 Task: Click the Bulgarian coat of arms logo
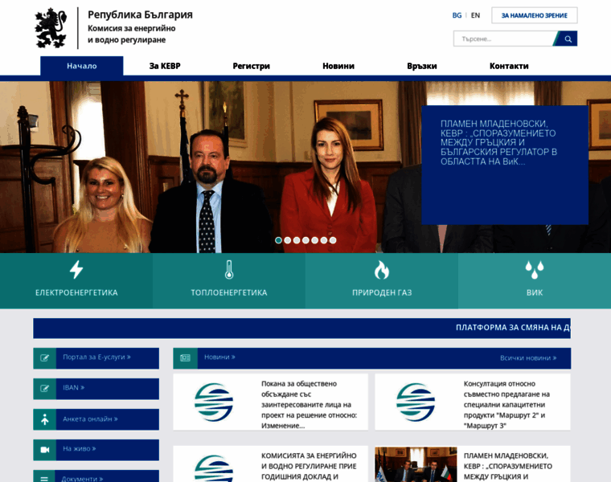click(x=51, y=28)
